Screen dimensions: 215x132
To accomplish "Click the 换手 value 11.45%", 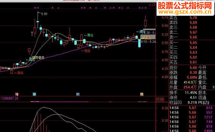I will pos(191,93).
